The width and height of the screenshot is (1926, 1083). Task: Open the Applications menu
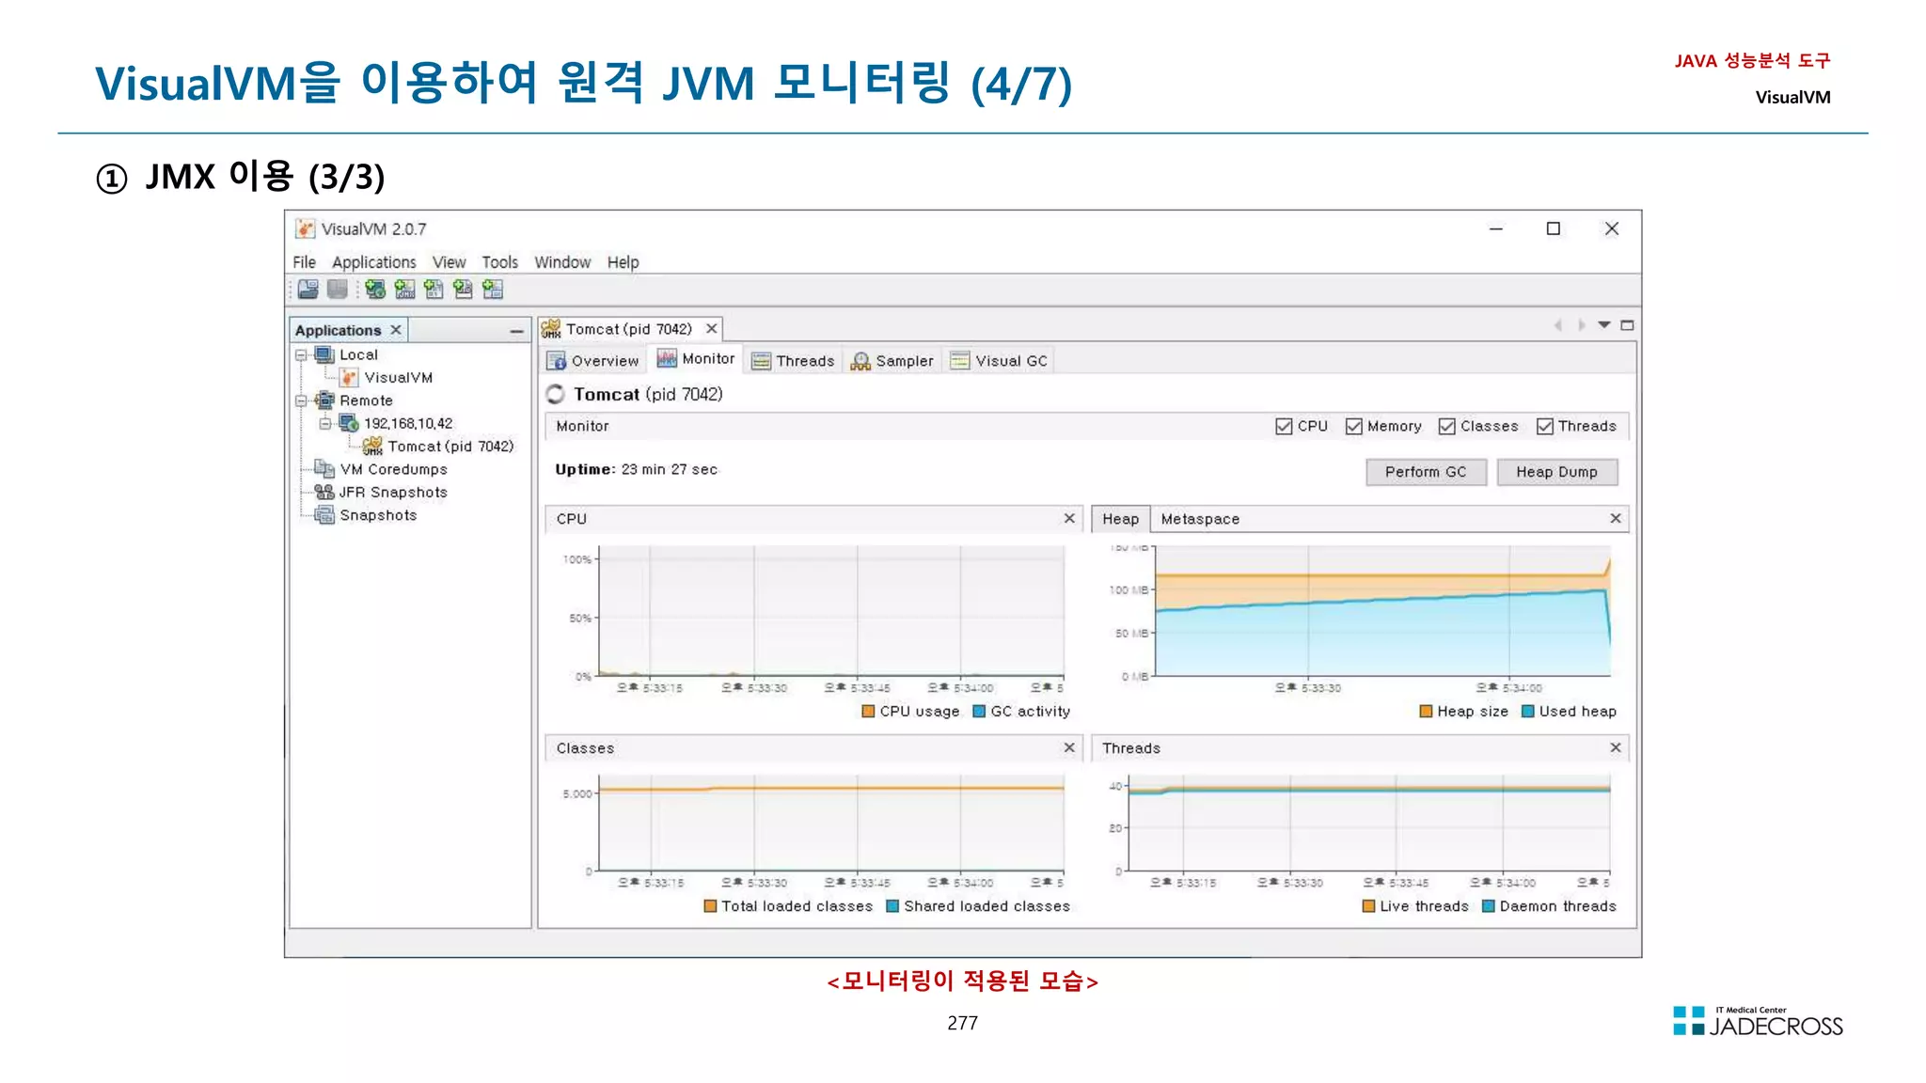373,262
